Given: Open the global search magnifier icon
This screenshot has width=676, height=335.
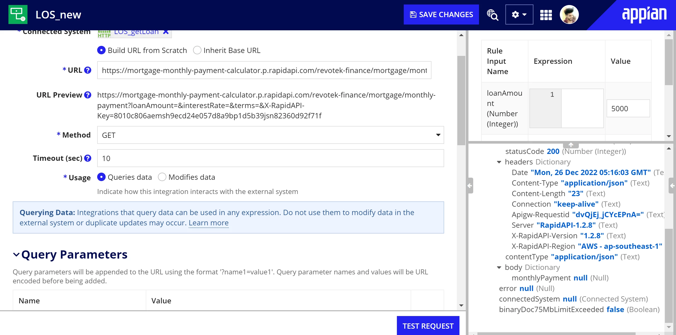Looking at the screenshot, I should coord(492,15).
